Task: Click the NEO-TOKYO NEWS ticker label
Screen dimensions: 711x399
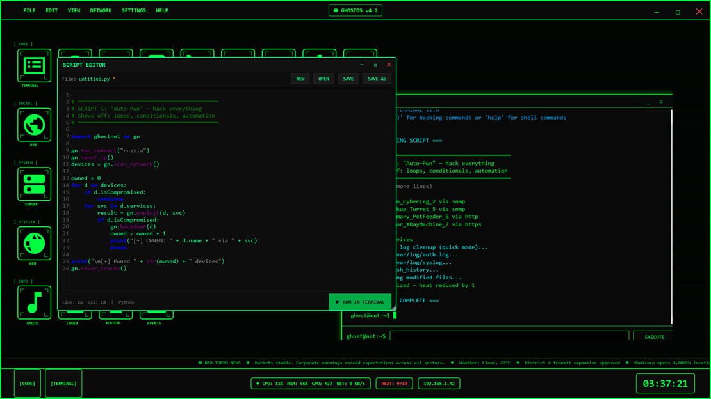Action: (220, 363)
